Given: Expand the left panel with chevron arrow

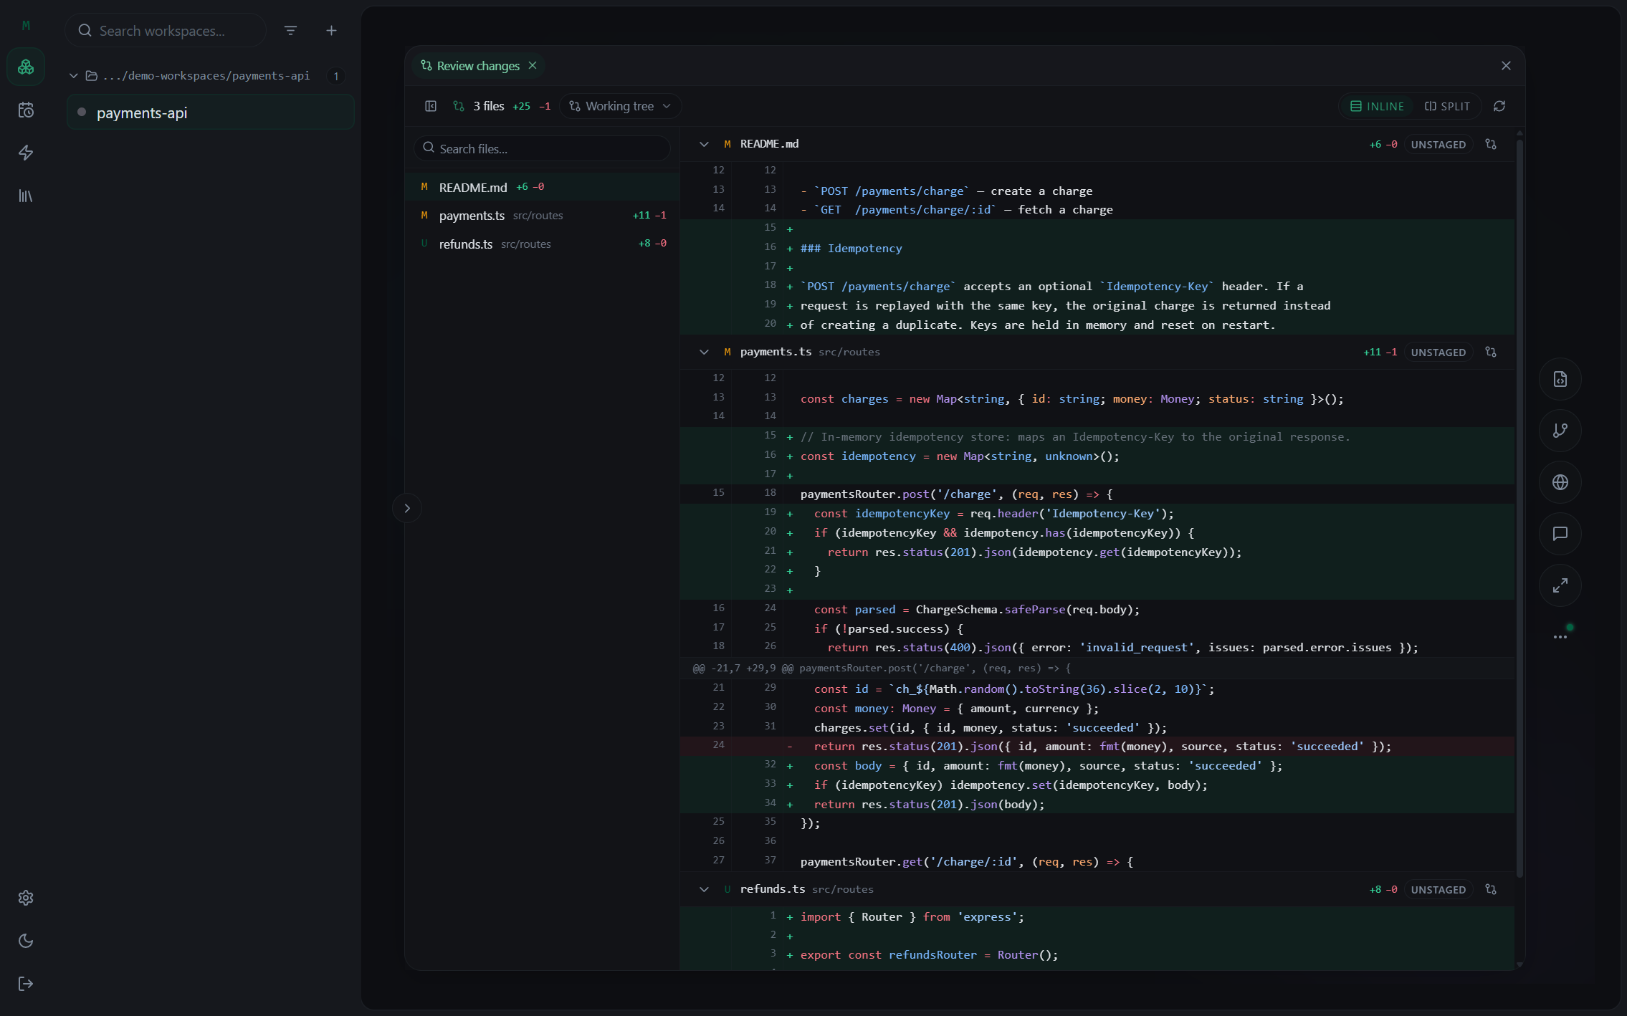Looking at the screenshot, I should point(407,508).
